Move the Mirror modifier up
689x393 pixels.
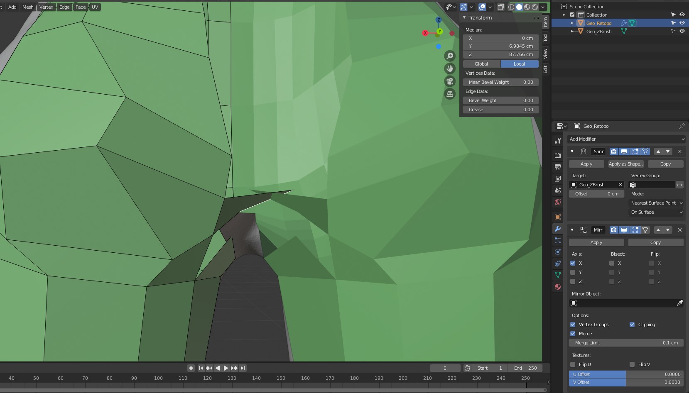(658, 230)
